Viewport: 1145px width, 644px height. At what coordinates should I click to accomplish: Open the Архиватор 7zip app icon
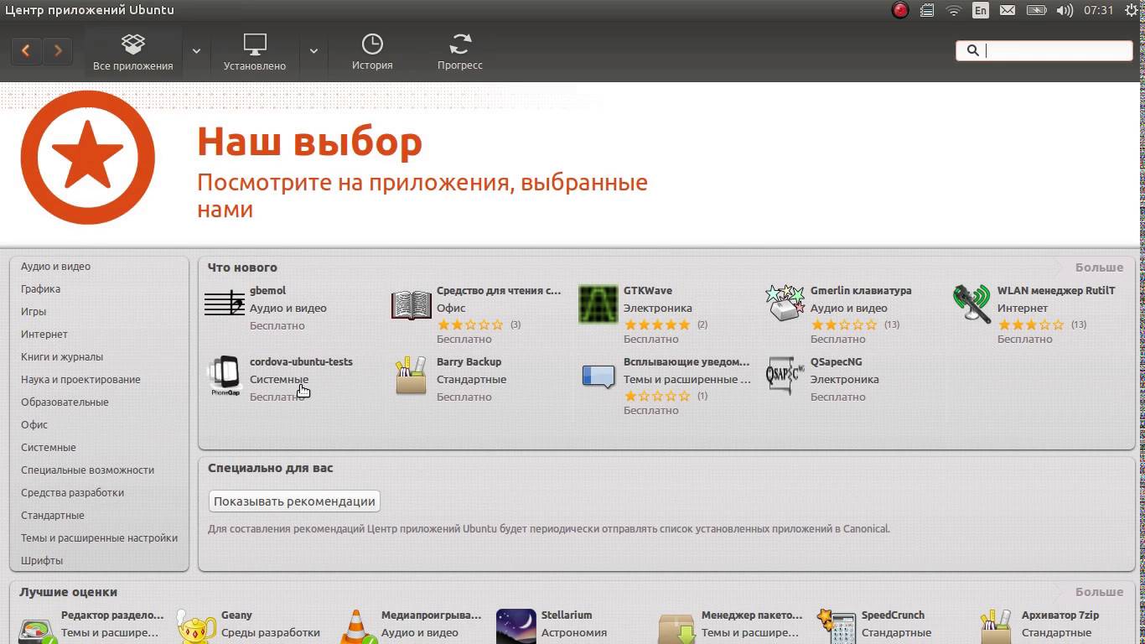coord(997,627)
